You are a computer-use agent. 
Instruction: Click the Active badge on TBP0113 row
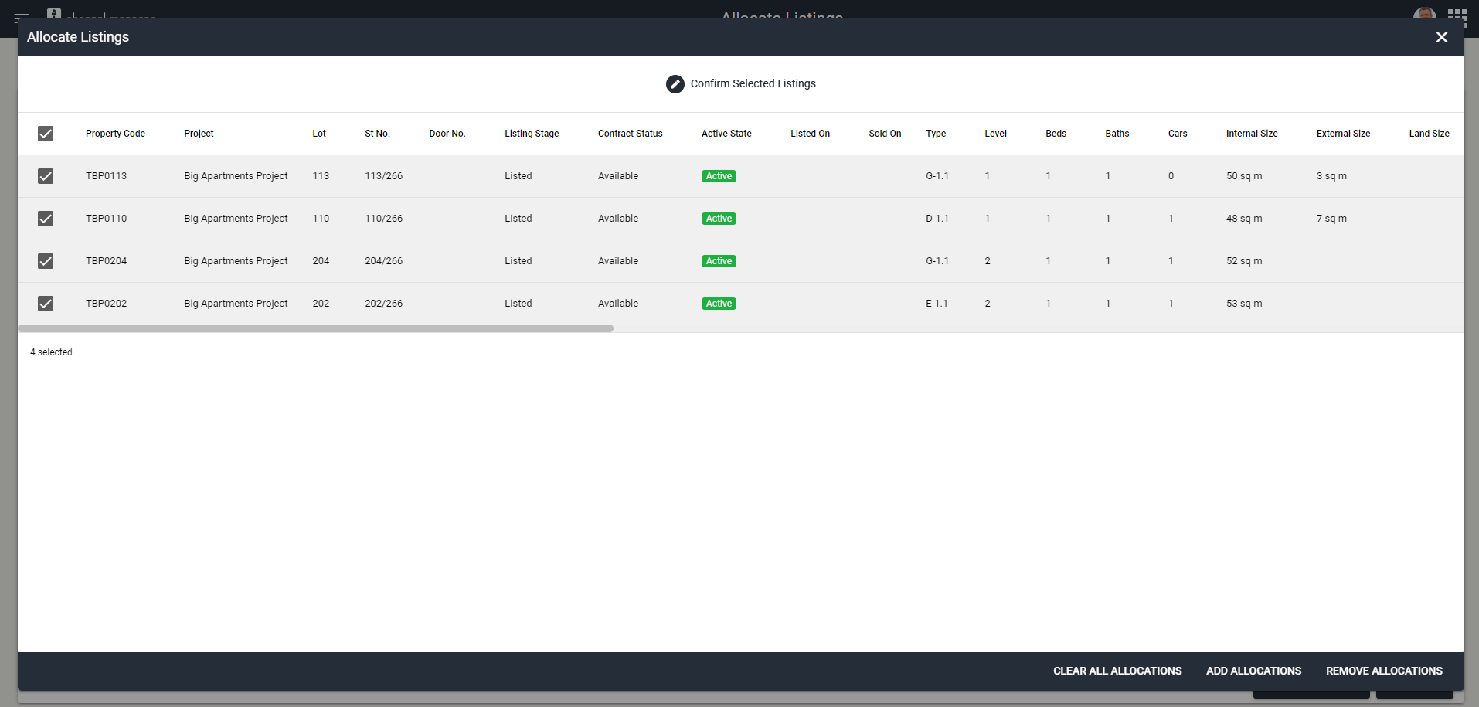coord(718,175)
